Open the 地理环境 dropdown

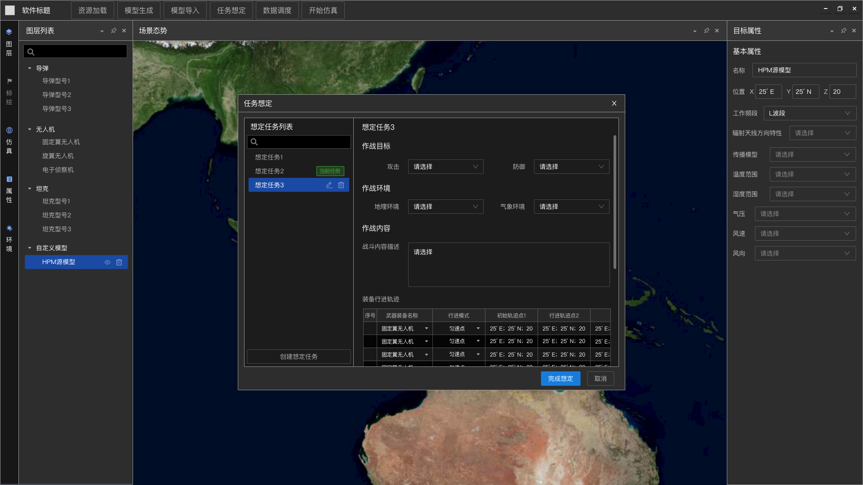[445, 207]
